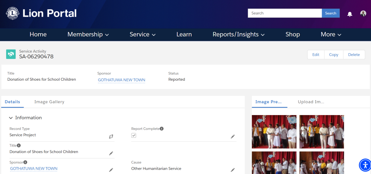Click the change record type icon
Viewport: 371px width, 174px height.
pyautogui.click(x=111, y=136)
